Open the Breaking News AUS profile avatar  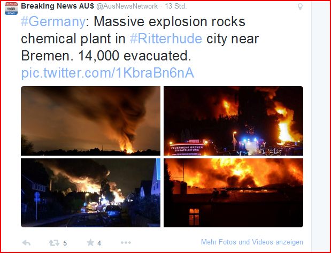point(11,9)
